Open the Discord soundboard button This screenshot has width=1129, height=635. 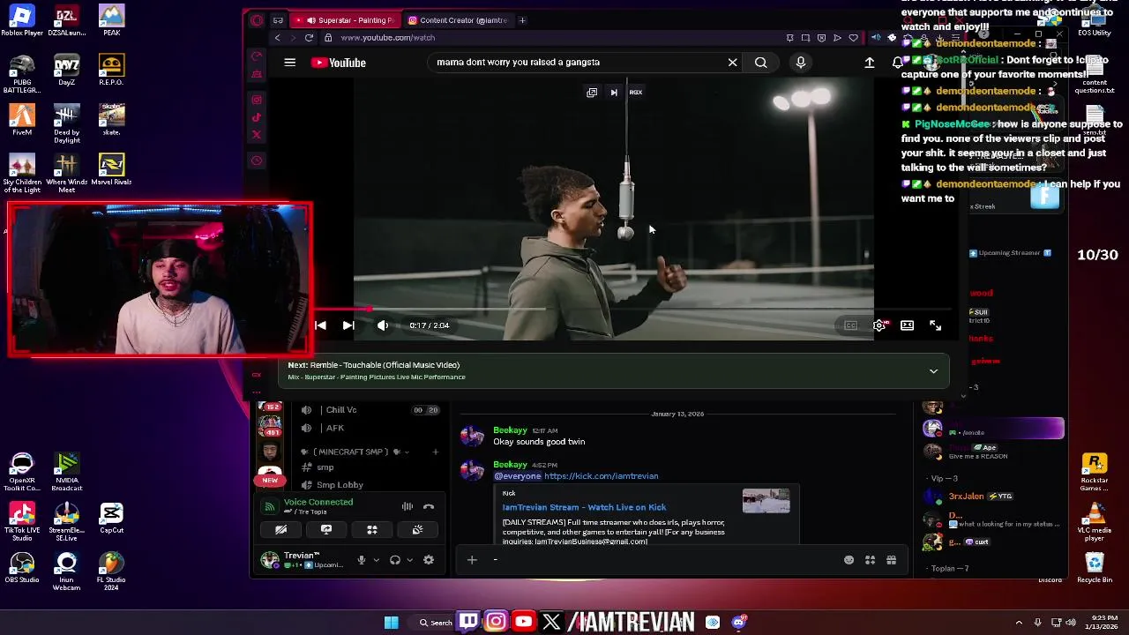point(417,530)
